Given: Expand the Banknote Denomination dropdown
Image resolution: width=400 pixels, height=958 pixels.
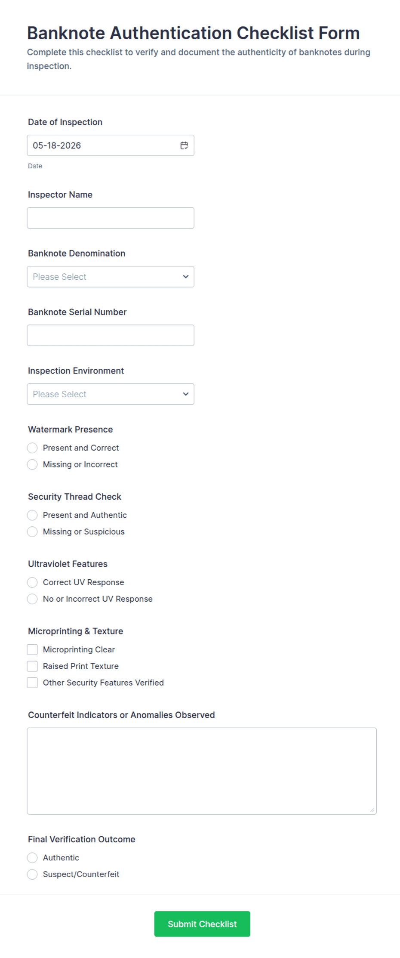Looking at the screenshot, I should point(111,277).
